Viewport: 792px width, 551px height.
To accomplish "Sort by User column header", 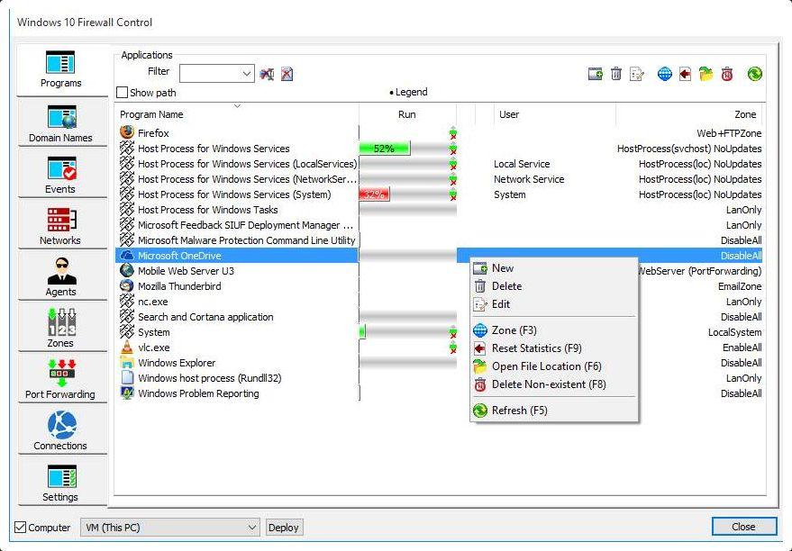I will (x=553, y=114).
